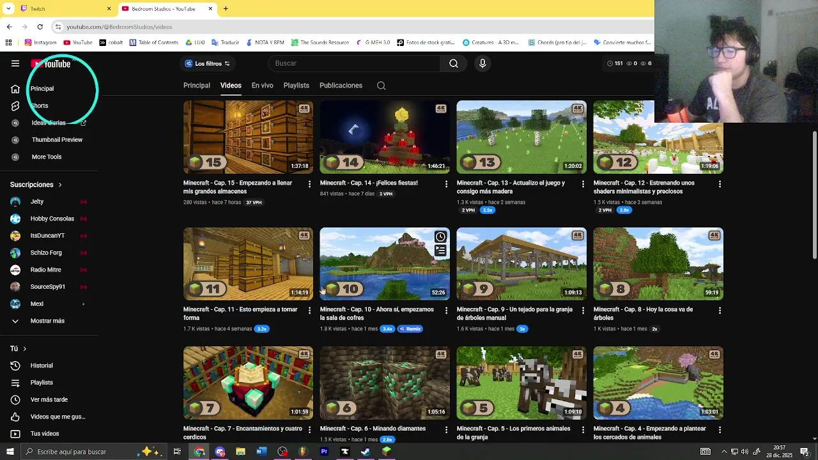The height and width of the screenshot is (460, 818).
Task: Click the Remix badge on Cap. 10
Action: point(410,329)
